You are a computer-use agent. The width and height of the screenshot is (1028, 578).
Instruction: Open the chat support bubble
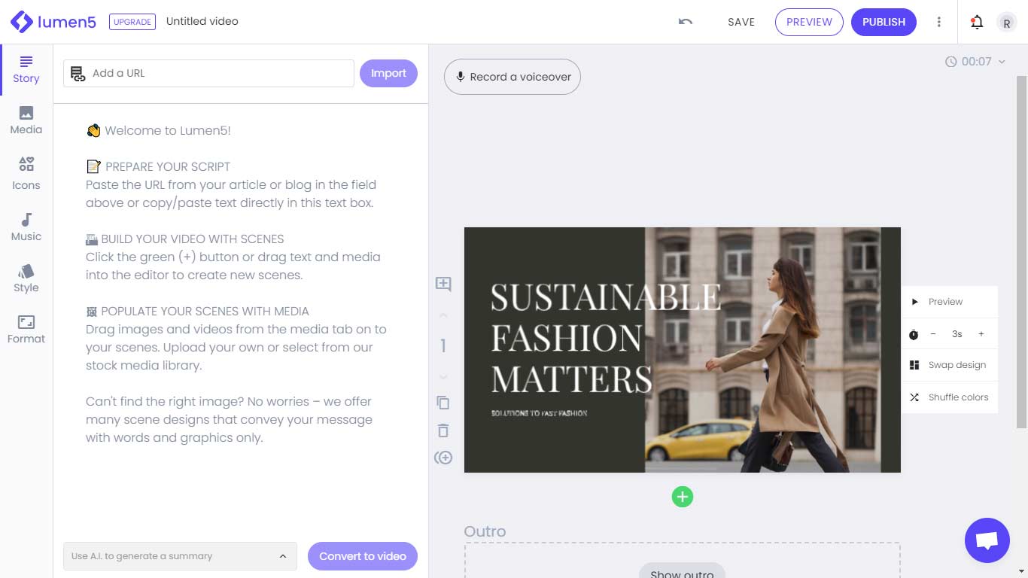tap(987, 540)
